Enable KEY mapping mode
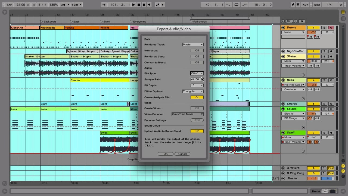The height and width of the screenshot is (196, 348). [306, 4]
